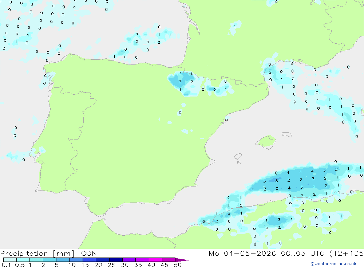The image size is (364, 267).
Task: Click the '40' legend label
Action: click(151, 265)
